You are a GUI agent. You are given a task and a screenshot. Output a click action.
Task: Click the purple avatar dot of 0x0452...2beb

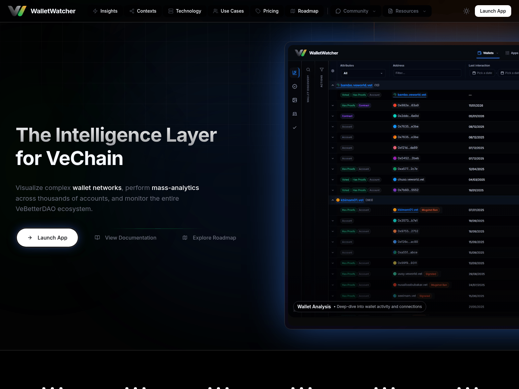pos(395,158)
